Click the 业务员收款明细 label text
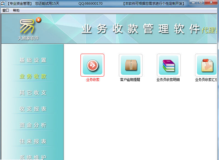The height and width of the screenshot is (160, 219). [168, 80]
